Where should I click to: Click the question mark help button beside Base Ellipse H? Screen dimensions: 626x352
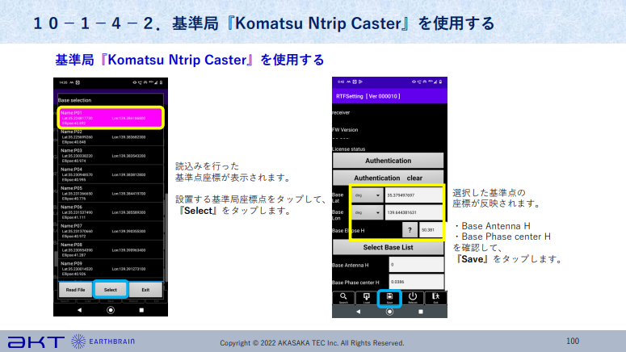410,230
